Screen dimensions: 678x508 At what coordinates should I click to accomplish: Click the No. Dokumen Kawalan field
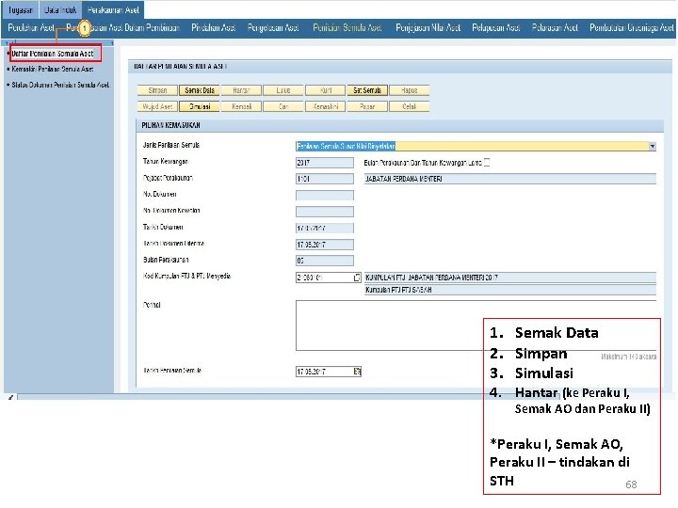tap(325, 212)
